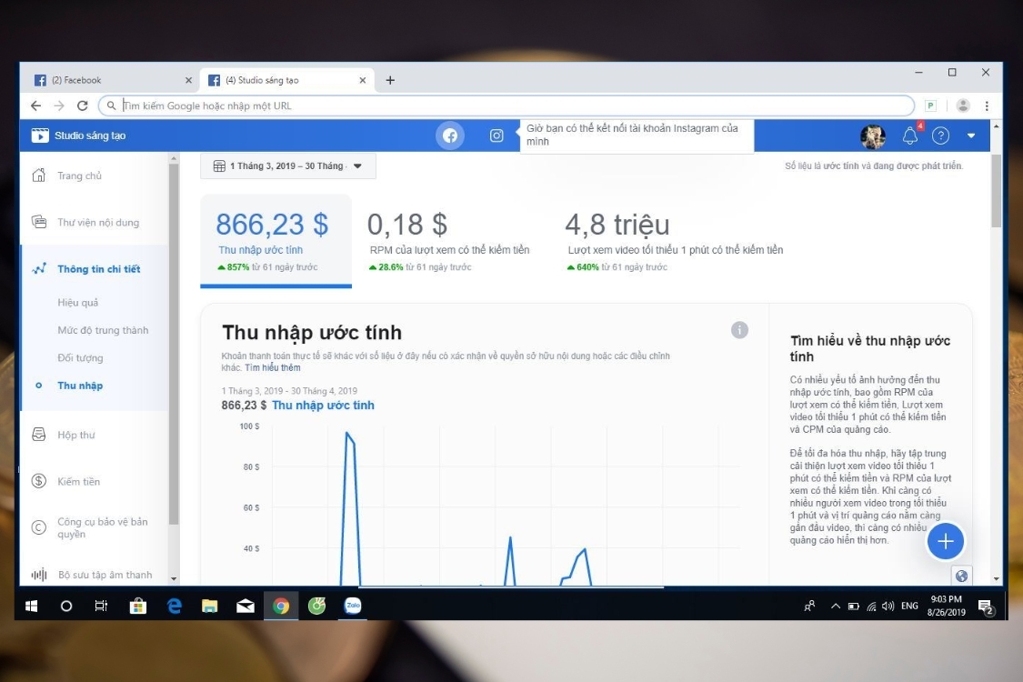The width and height of the screenshot is (1023, 682).
Task: Open the date range dropdown
Action: (x=287, y=165)
